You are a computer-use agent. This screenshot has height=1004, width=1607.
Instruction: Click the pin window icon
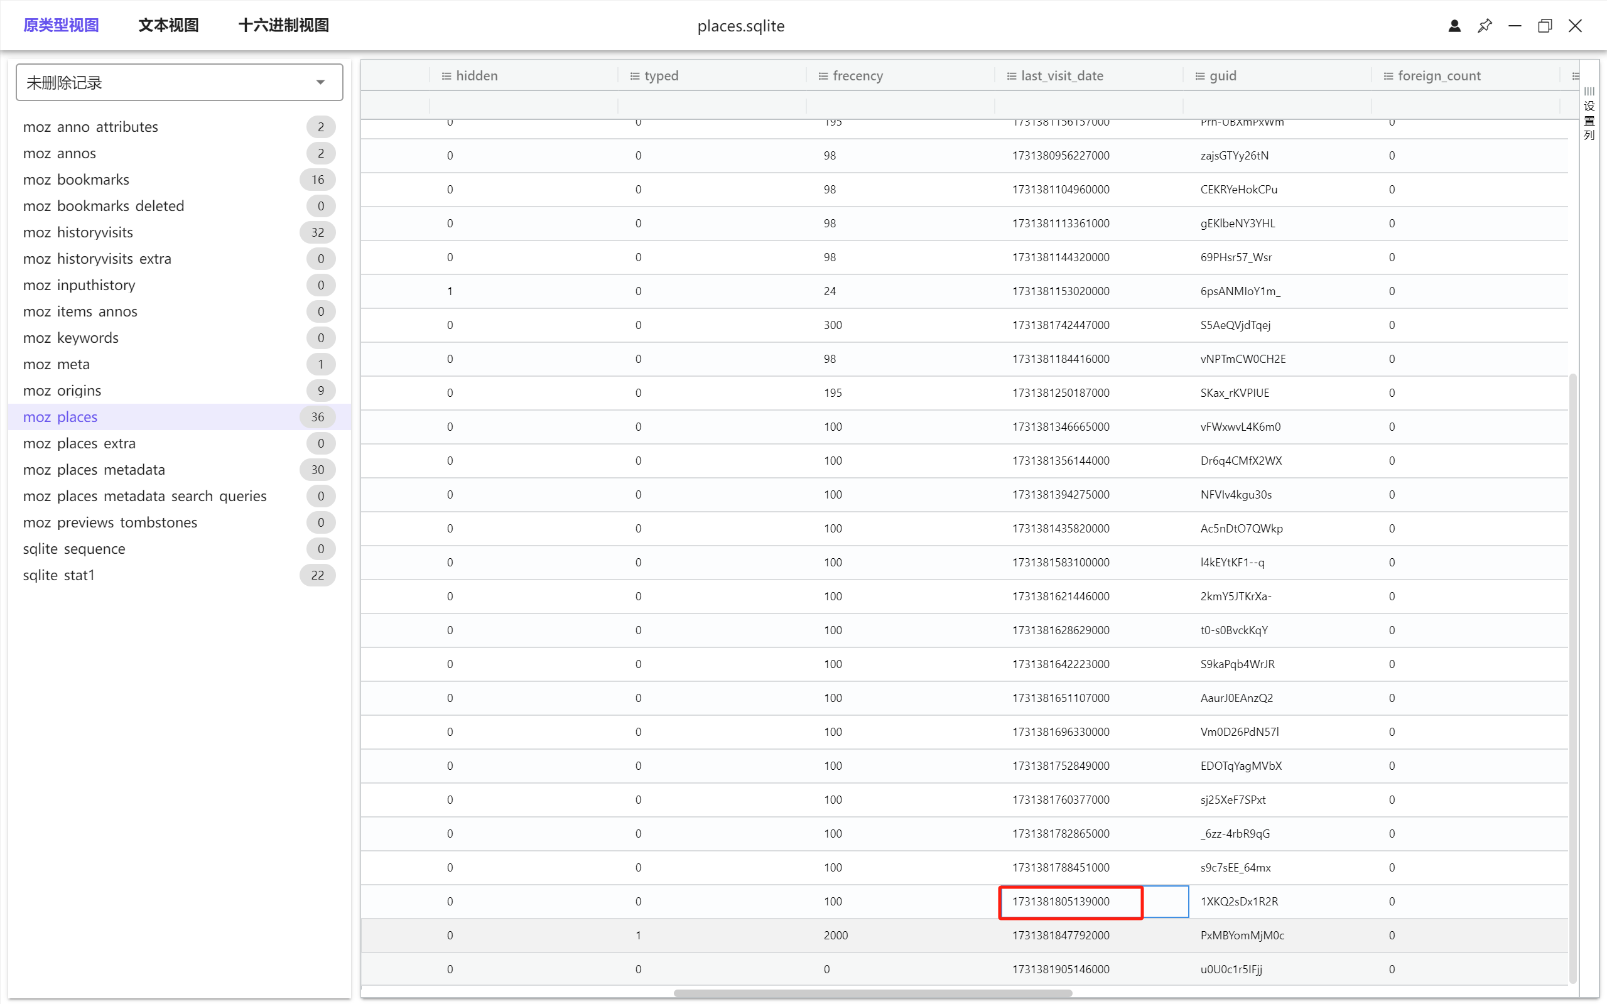click(x=1485, y=26)
